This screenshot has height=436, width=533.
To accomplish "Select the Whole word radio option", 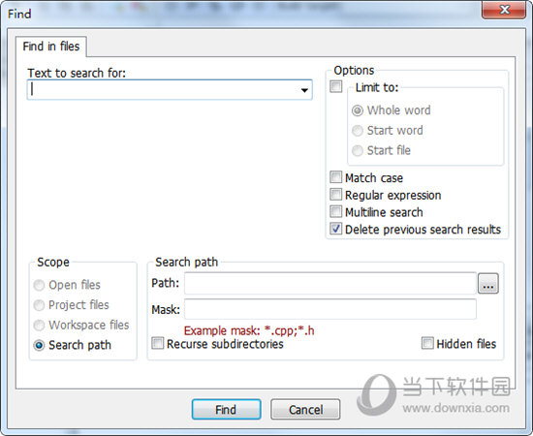I will 358,110.
